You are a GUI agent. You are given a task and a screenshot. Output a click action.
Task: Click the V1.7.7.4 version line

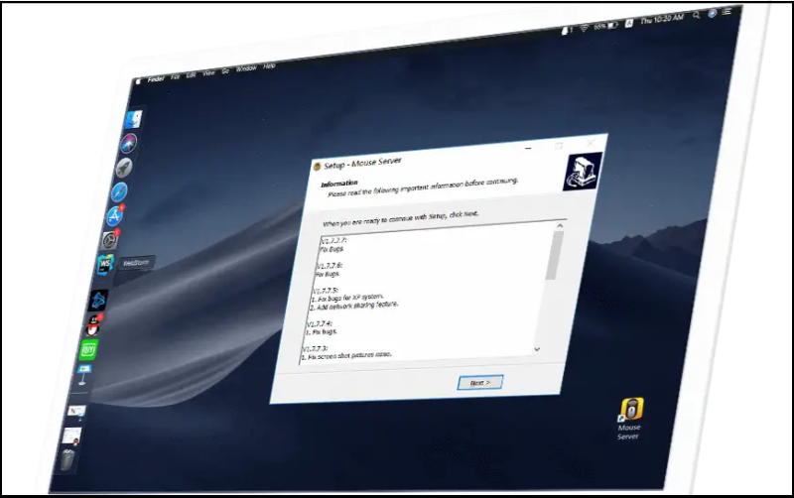pyautogui.click(x=320, y=324)
